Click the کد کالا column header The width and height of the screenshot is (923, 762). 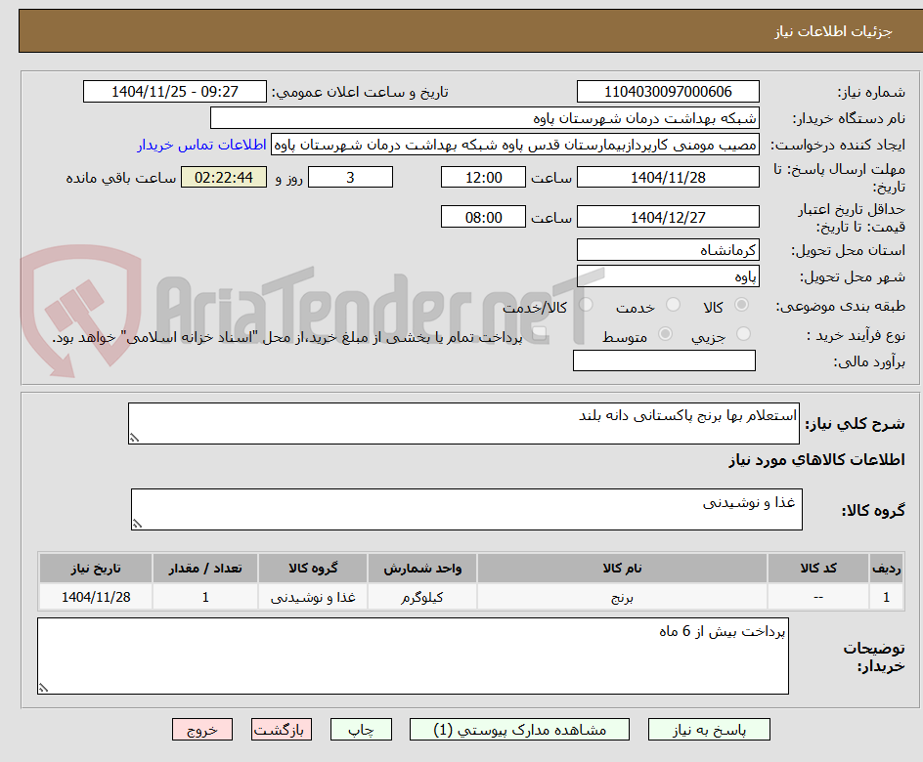818,568
